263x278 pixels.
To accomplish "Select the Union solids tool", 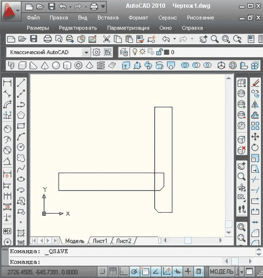I will (x=185, y=65).
